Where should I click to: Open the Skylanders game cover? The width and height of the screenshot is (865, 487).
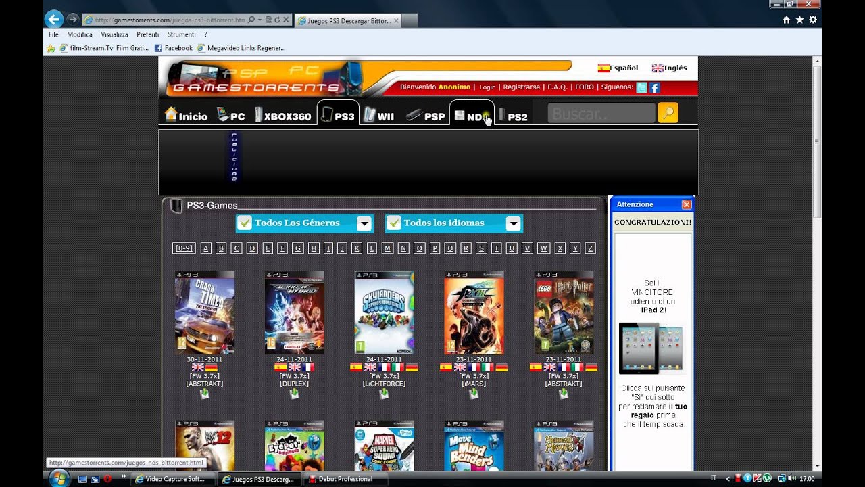tap(385, 313)
